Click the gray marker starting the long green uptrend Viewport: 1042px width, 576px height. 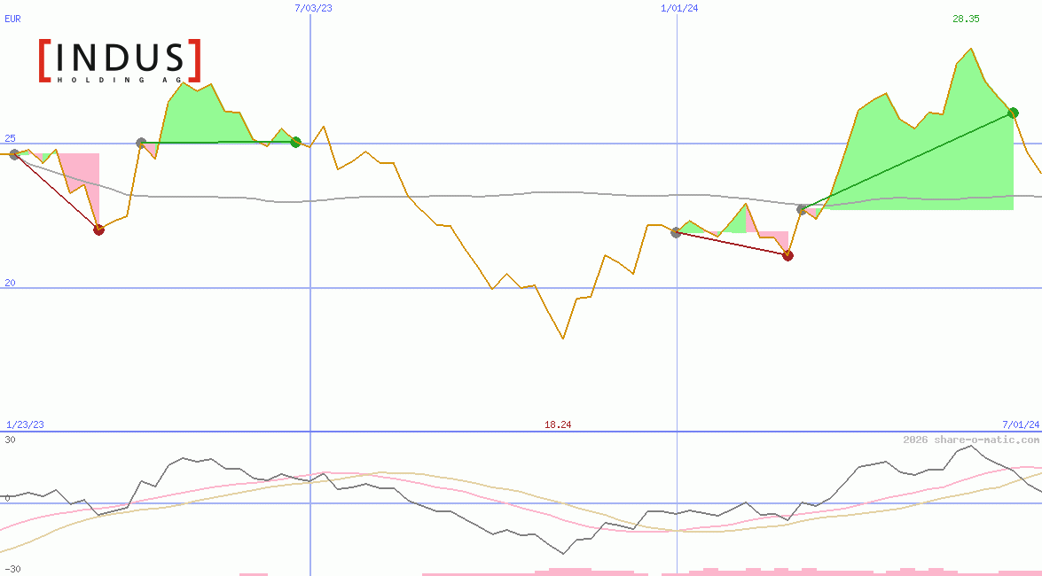pyautogui.click(x=803, y=210)
